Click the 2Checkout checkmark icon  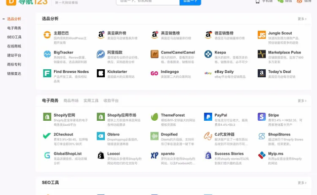click(47, 136)
